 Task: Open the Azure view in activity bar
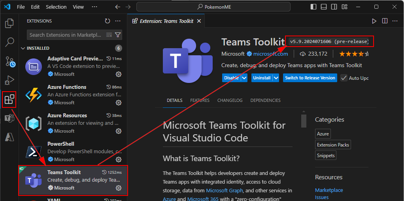pos(9,137)
